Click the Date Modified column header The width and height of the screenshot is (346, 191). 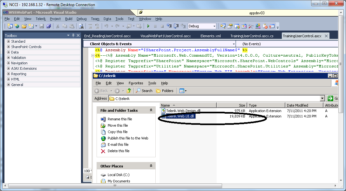304,105
